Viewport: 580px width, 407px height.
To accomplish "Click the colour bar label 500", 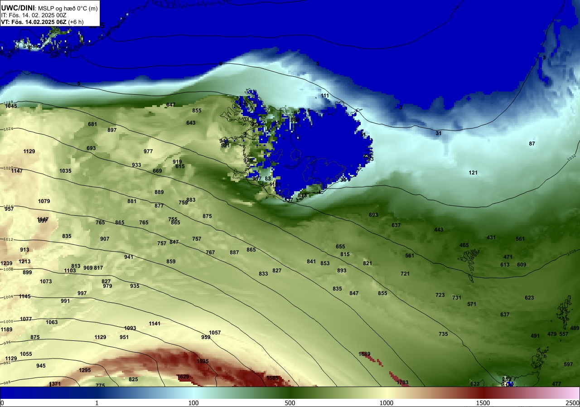I will (x=290, y=403).
